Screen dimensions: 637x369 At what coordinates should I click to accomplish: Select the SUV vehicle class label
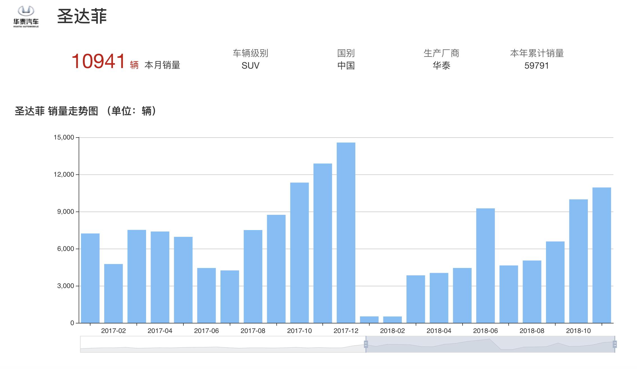250,66
